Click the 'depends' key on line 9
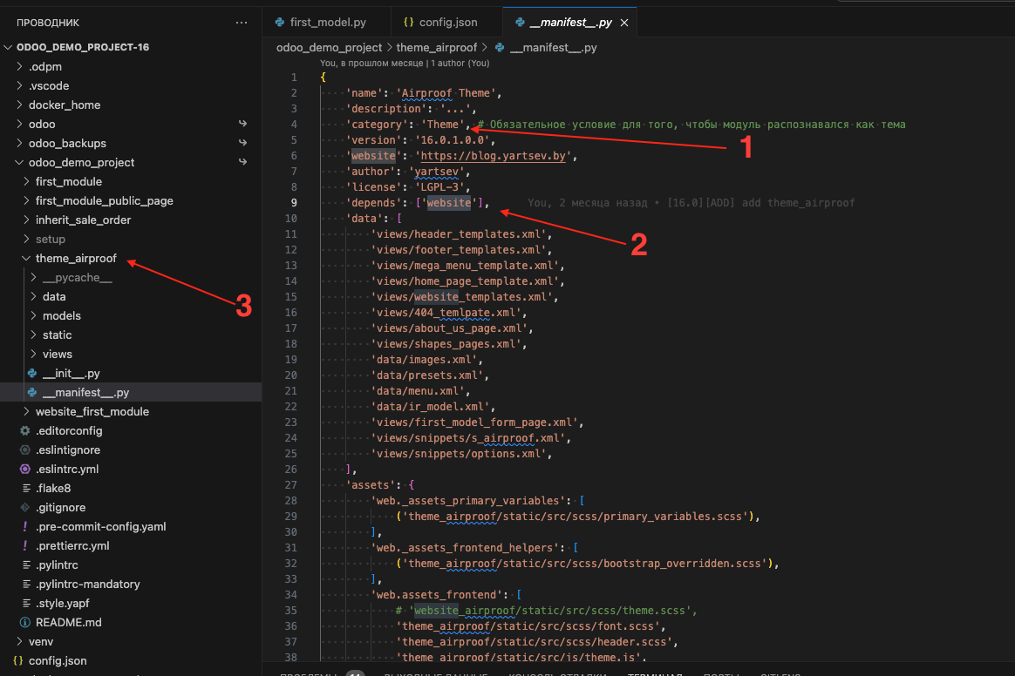This screenshot has height=676, width=1015. [x=373, y=202]
